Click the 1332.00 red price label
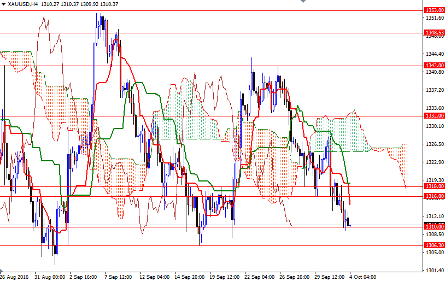The height and width of the screenshot is (281, 445). 434,116
